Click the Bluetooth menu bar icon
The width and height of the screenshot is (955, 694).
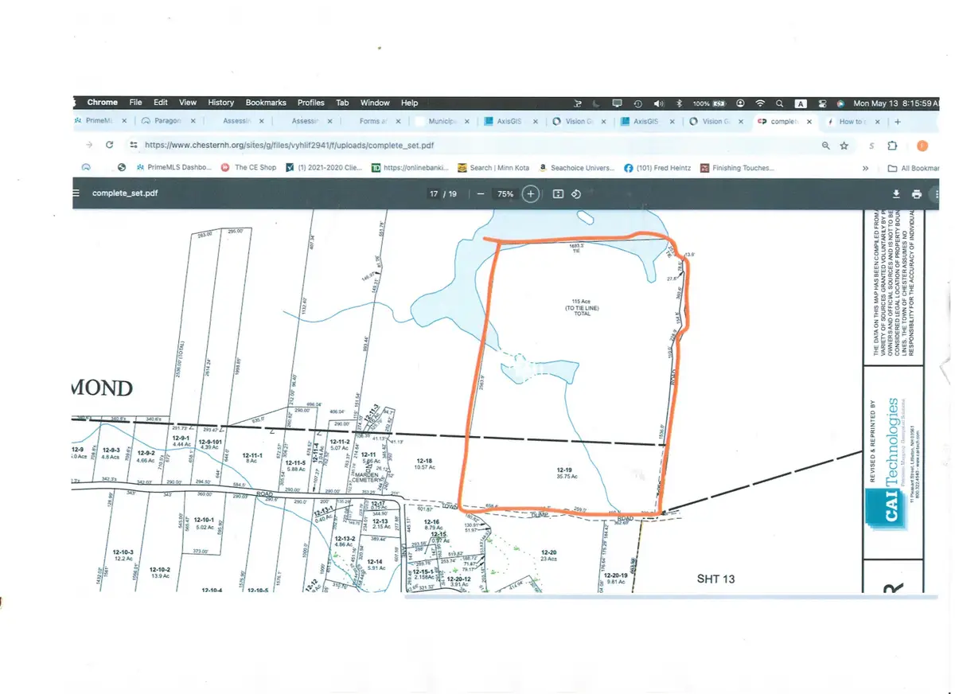pos(679,103)
